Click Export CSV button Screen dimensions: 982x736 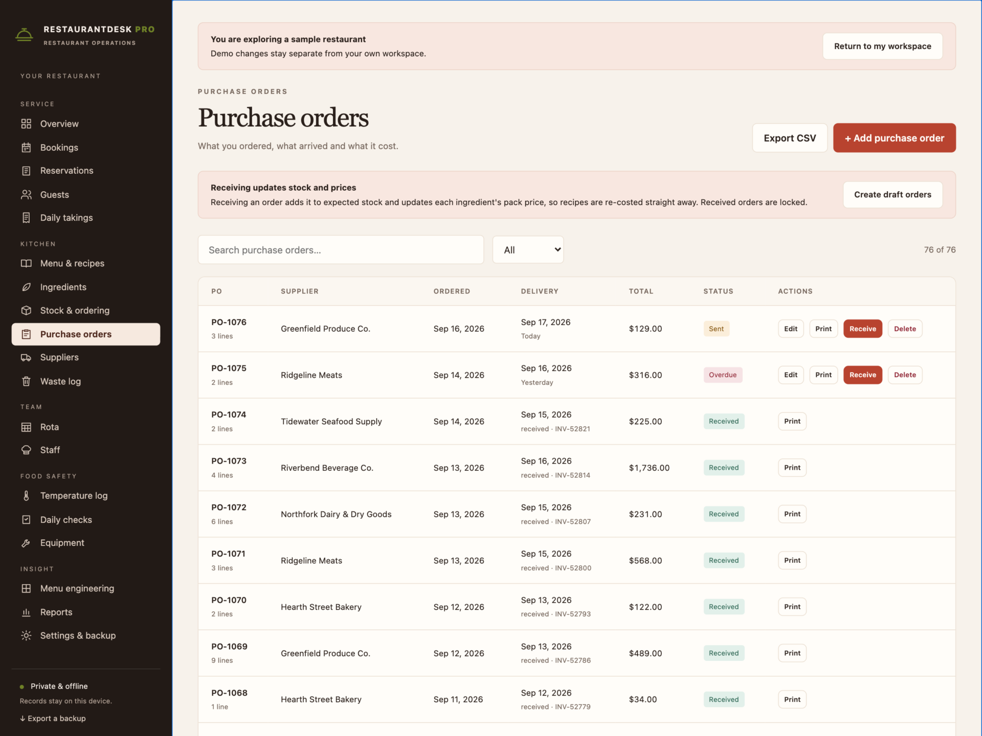tap(790, 138)
